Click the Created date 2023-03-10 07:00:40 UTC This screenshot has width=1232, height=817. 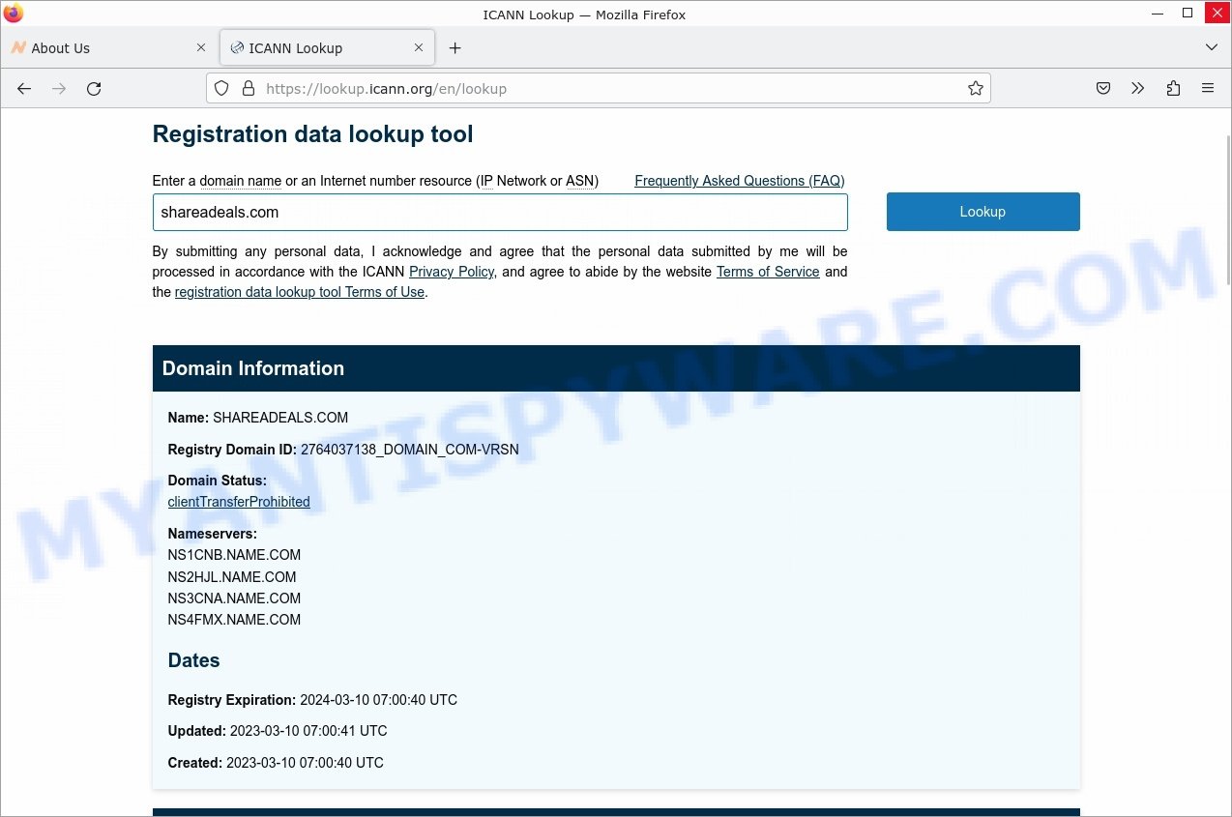pyautogui.click(x=305, y=763)
